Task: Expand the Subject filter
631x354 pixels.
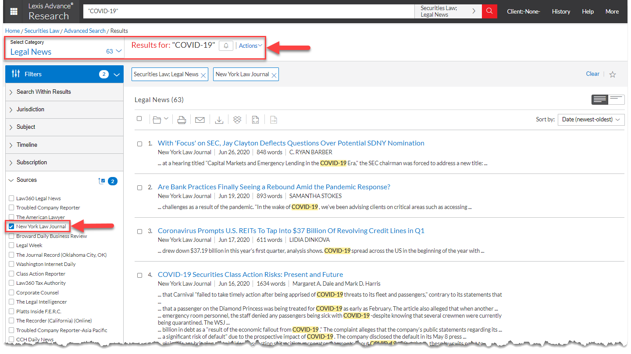Action: (x=64, y=127)
